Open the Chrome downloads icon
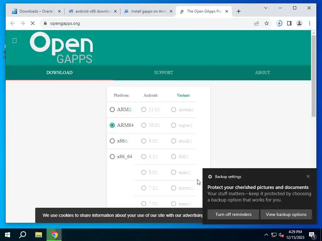 click(x=279, y=23)
